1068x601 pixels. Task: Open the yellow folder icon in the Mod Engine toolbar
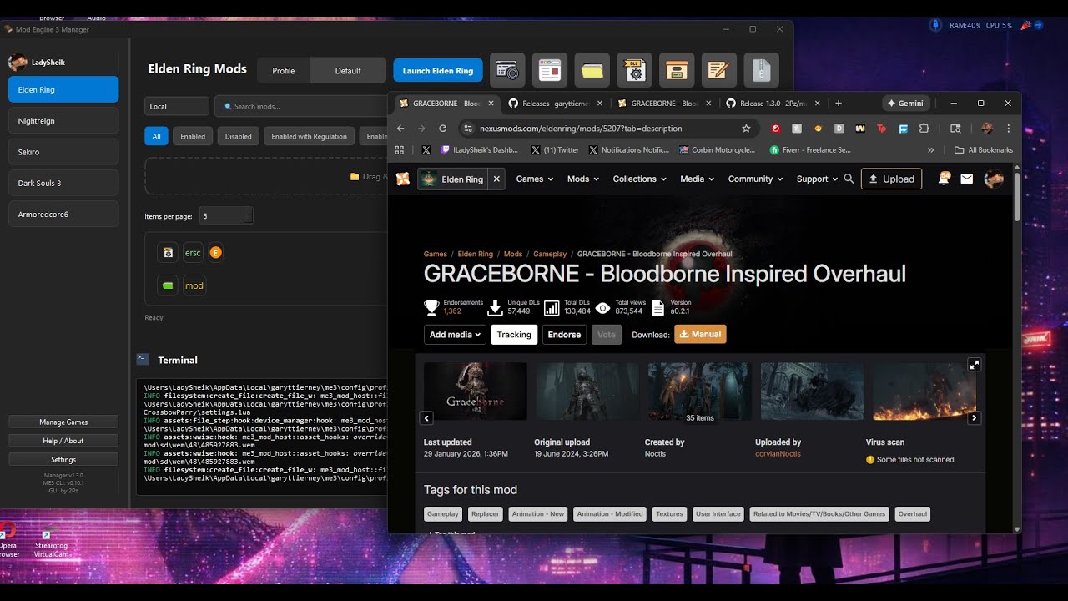click(x=592, y=71)
